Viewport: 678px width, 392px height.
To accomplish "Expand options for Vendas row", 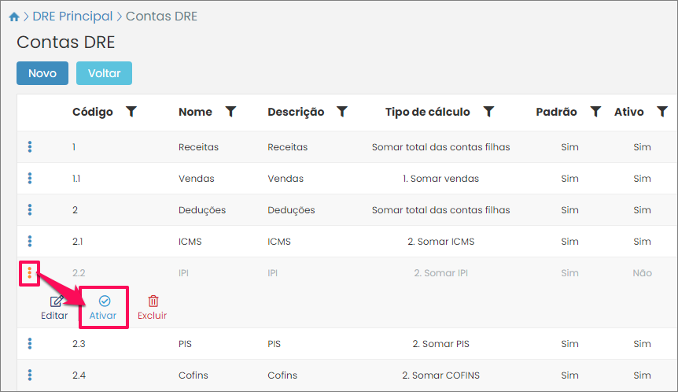I will click(30, 178).
